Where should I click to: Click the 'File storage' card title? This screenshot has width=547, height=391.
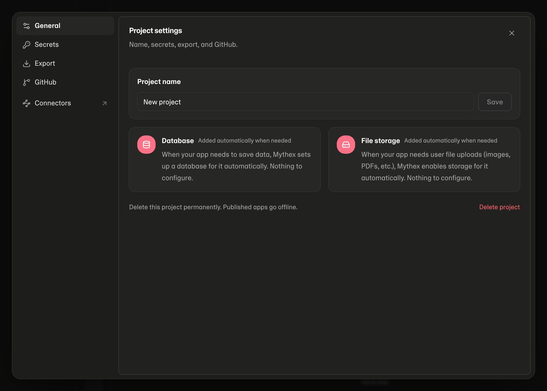pyautogui.click(x=380, y=141)
